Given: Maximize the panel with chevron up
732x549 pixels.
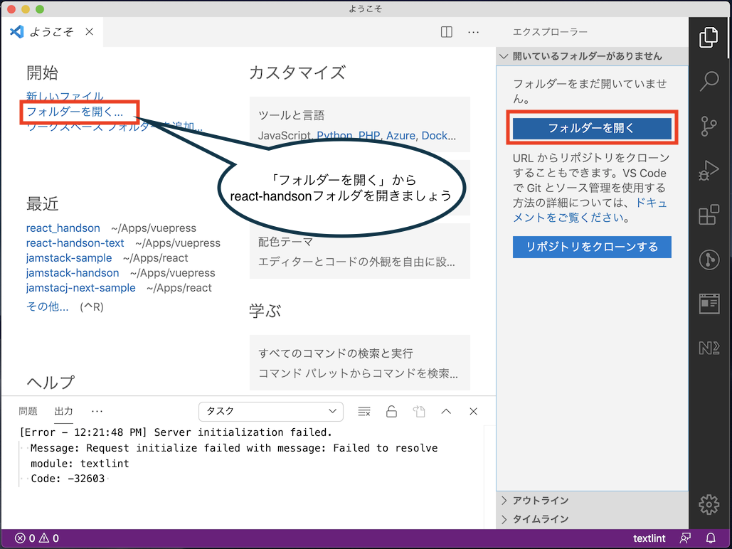Looking at the screenshot, I should pos(446,411).
